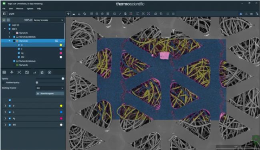Click the compass icon in properties toolbar

[50, 72]
